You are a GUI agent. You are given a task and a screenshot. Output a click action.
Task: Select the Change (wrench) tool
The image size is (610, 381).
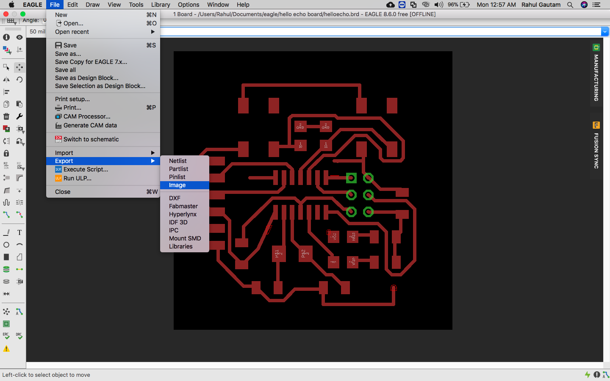pyautogui.click(x=19, y=116)
